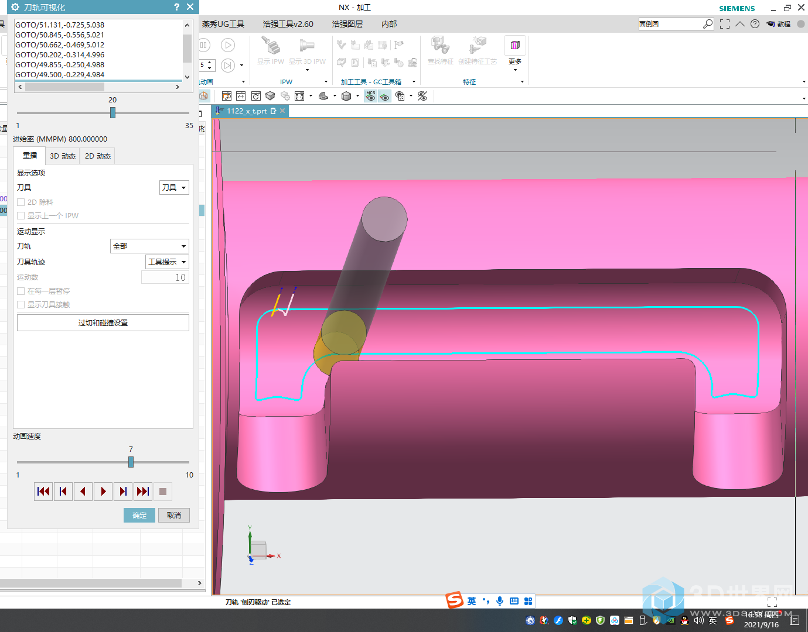808x632 pixels.
Task: Open the 浩强工具v2.60 menu
Action: 288,24
